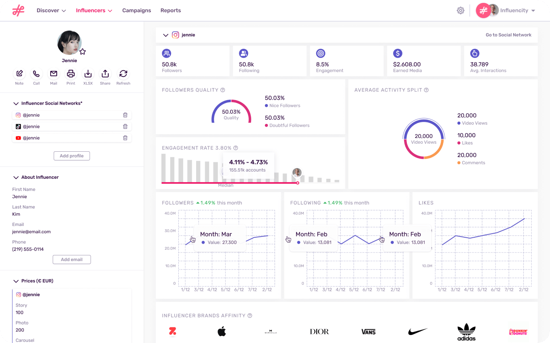
Task: Toggle favorite star next to Jennie's avatar
Action: coord(82,52)
